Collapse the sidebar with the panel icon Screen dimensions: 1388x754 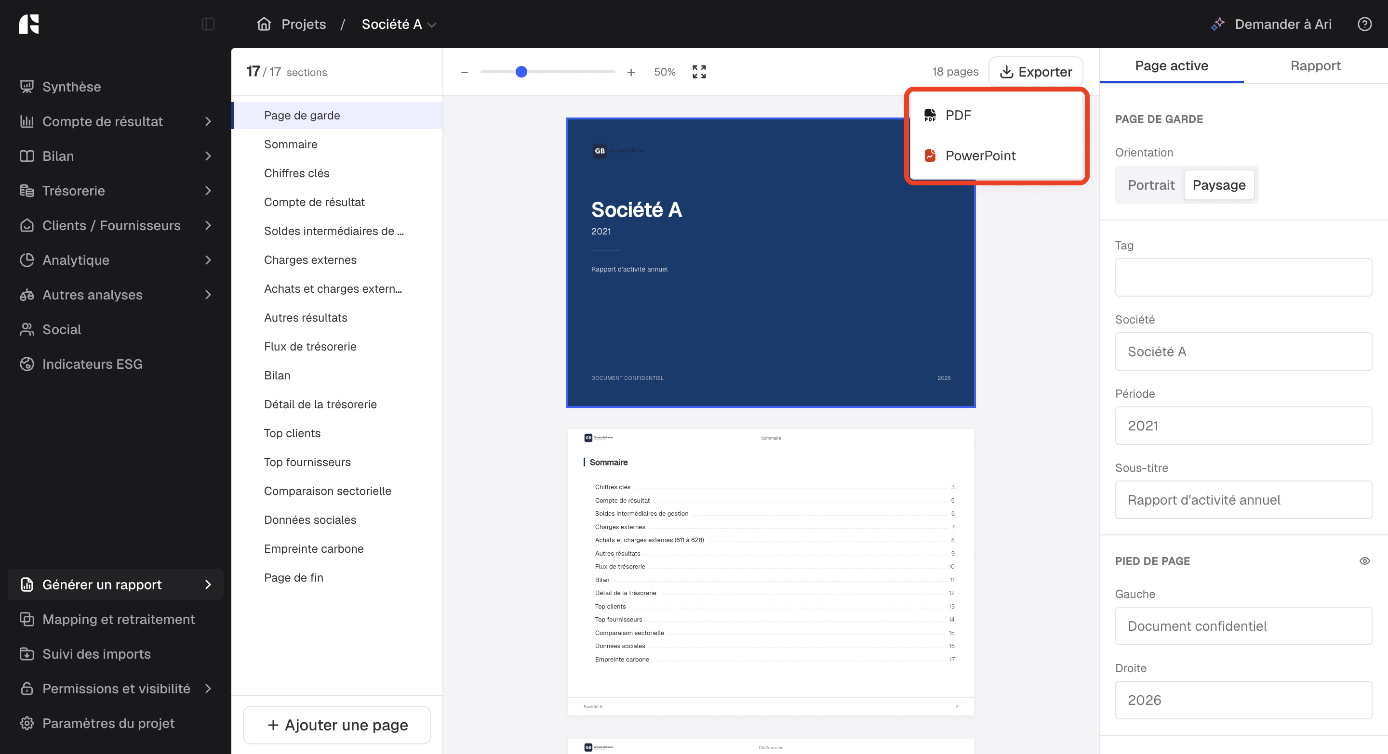[208, 24]
